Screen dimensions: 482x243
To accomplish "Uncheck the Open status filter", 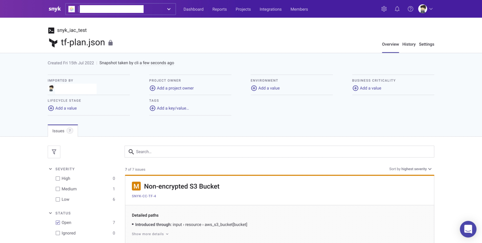I will (x=58, y=222).
